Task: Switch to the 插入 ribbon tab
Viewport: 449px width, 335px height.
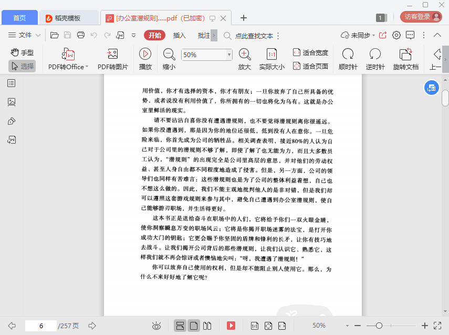Action: pyautogui.click(x=179, y=36)
